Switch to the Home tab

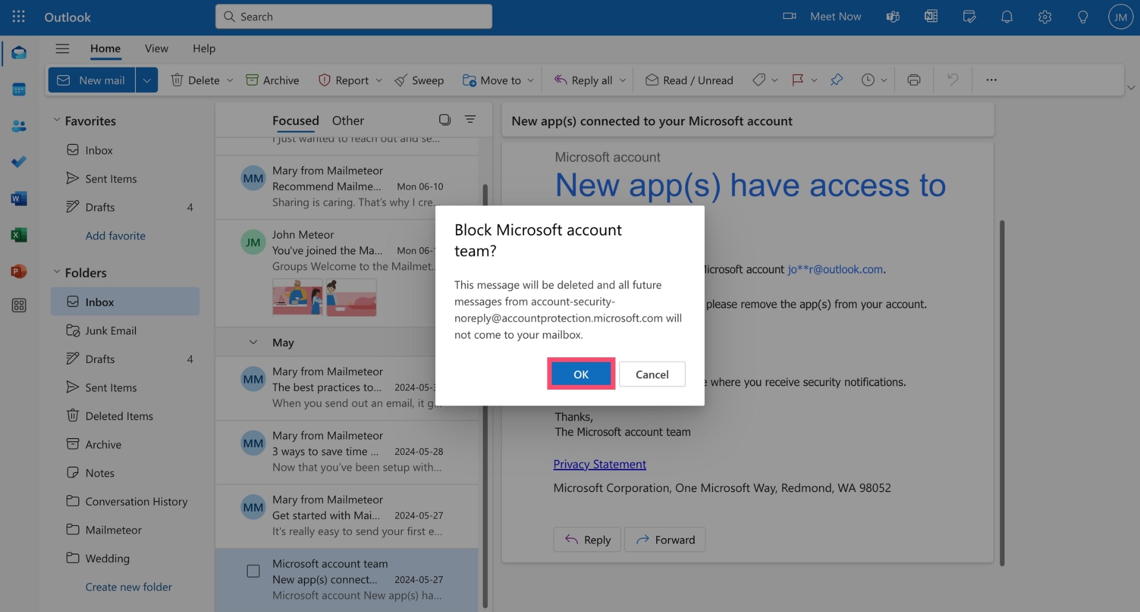pyautogui.click(x=105, y=49)
